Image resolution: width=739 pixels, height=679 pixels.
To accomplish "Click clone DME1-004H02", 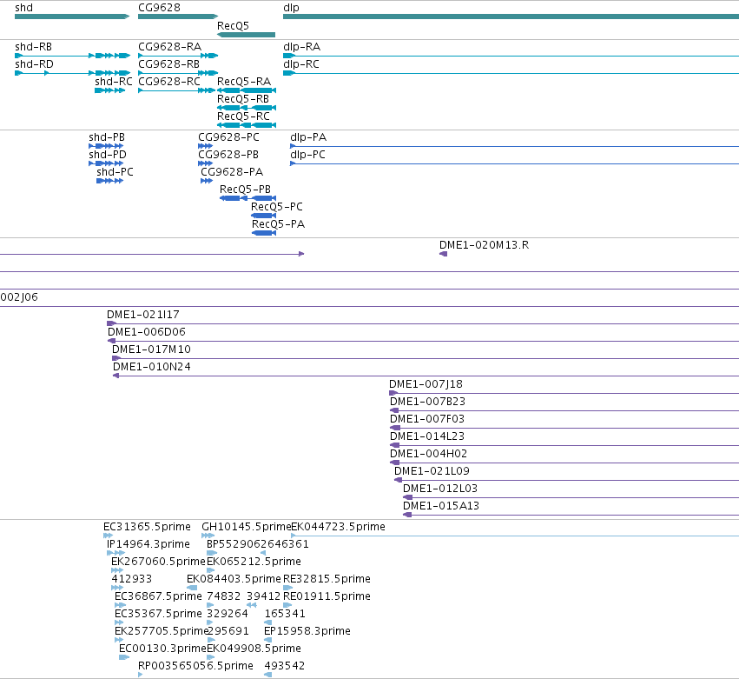I will pyautogui.click(x=564, y=463).
